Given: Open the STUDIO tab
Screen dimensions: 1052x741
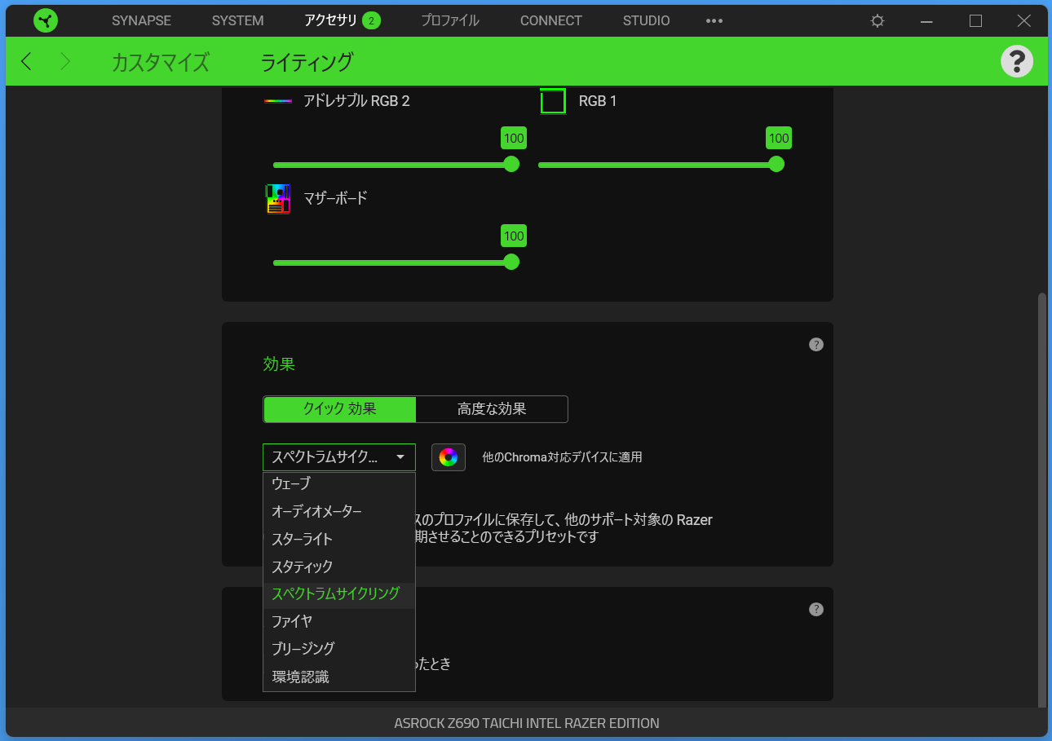Looking at the screenshot, I should pos(647,21).
